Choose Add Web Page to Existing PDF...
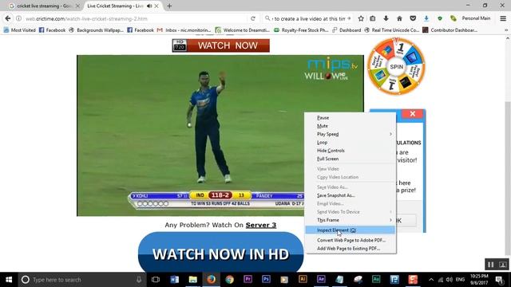Viewport: 511px width, 287px height. 351,248
